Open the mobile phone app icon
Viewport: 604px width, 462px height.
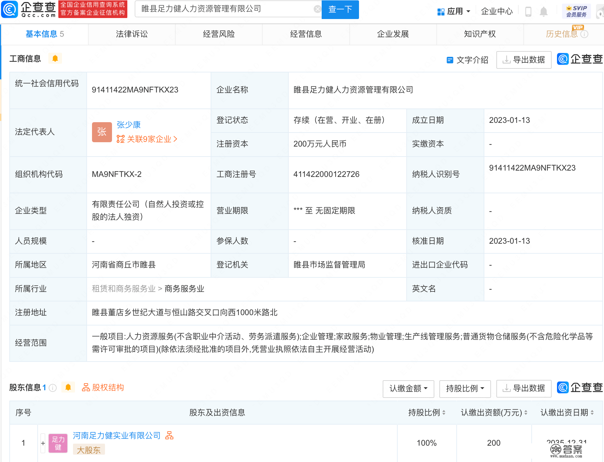tap(528, 12)
